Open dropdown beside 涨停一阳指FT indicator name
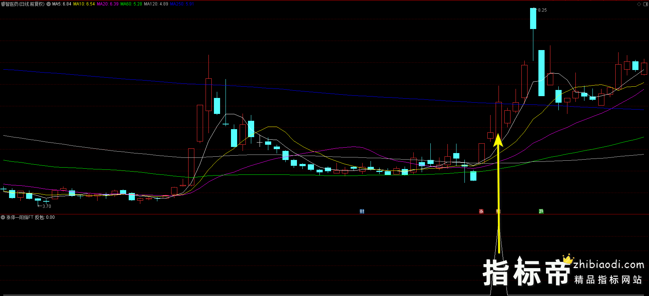649x296 pixels. tap(3, 217)
